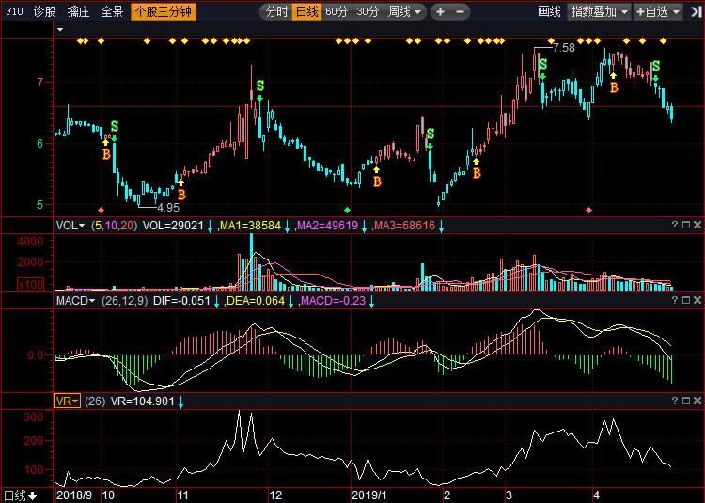Close the MACD indicator panel
Image resolution: width=705 pixels, height=503 pixels.
point(697,300)
